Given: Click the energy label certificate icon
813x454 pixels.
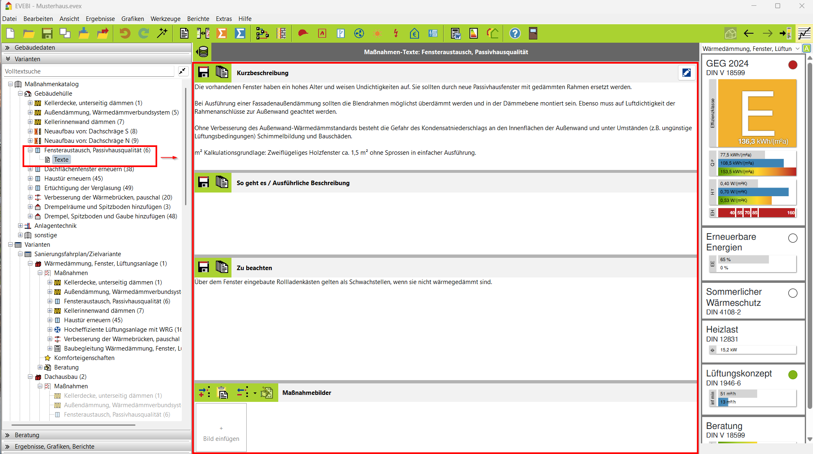Looking at the screenshot, I should pyautogui.click(x=474, y=33).
